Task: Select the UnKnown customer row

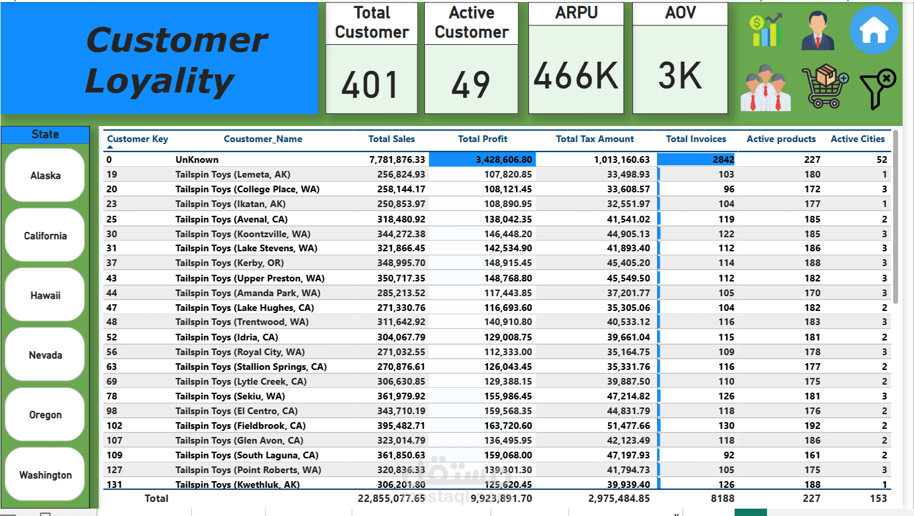Action: 497,159
